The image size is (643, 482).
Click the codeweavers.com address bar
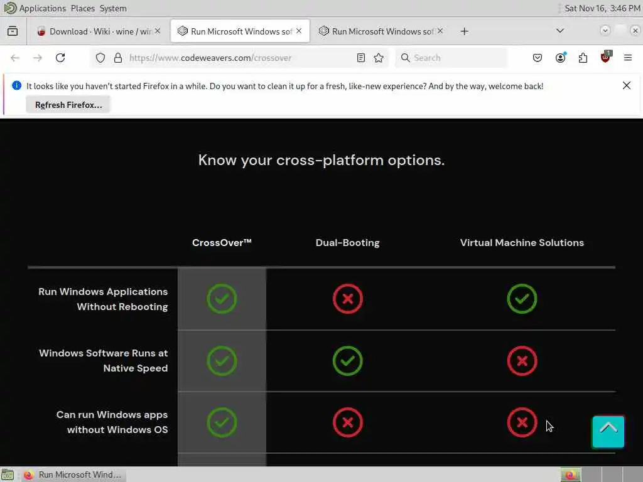(240, 58)
